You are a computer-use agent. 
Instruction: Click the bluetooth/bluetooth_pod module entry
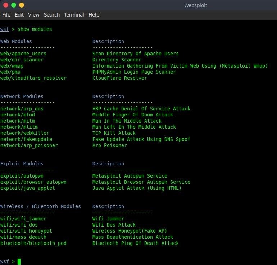(x=33, y=243)
